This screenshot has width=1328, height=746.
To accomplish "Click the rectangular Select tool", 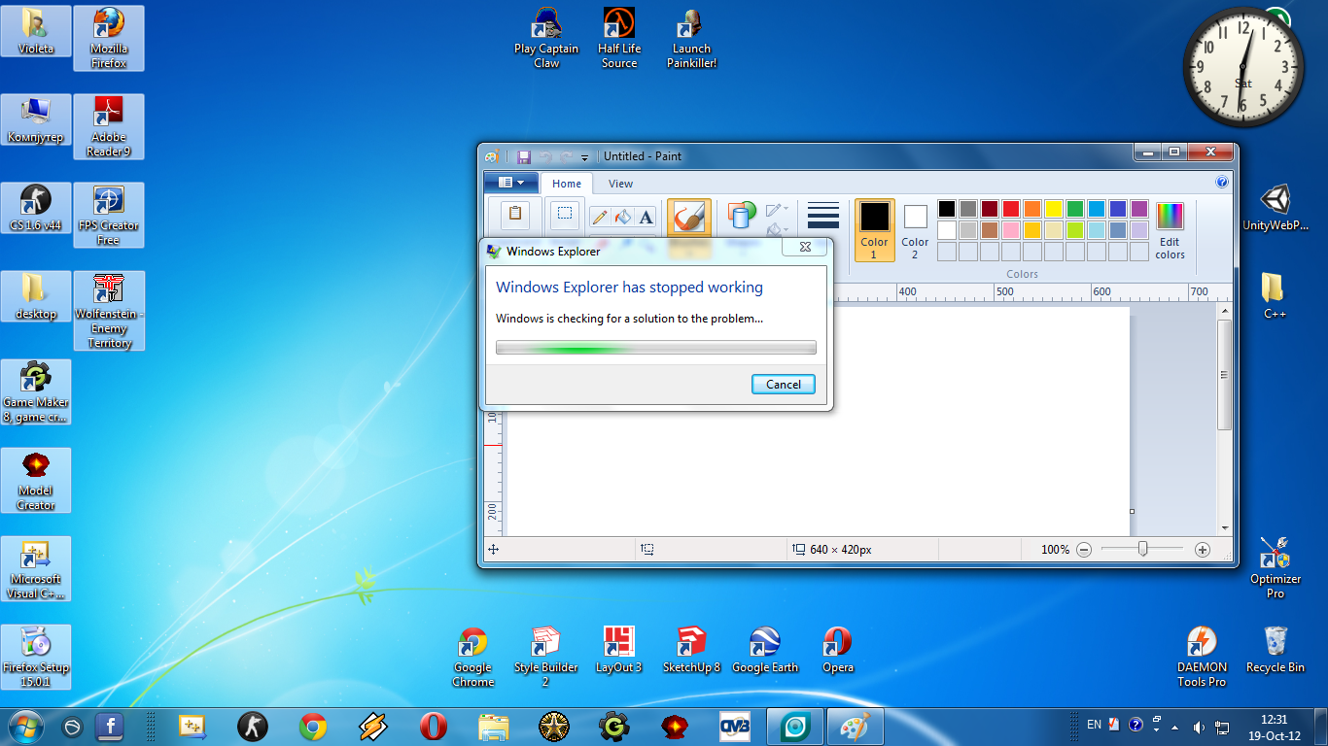I will (x=564, y=215).
